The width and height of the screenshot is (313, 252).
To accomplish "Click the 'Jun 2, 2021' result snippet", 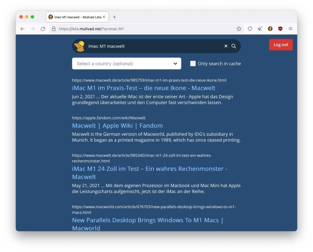I will coord(153,100).
